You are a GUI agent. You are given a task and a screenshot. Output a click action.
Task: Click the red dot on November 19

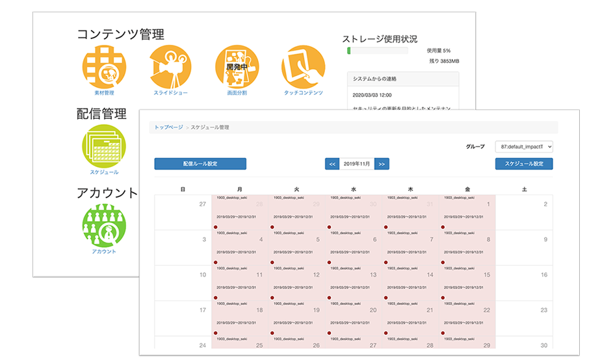[x=272, y=333]
